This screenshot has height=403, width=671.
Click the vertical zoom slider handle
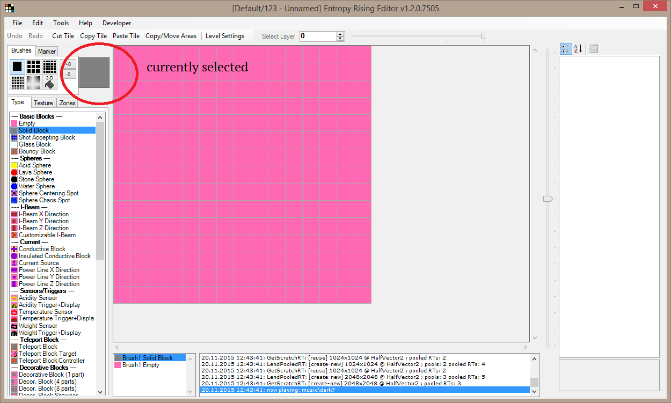[x=548, y=199]
